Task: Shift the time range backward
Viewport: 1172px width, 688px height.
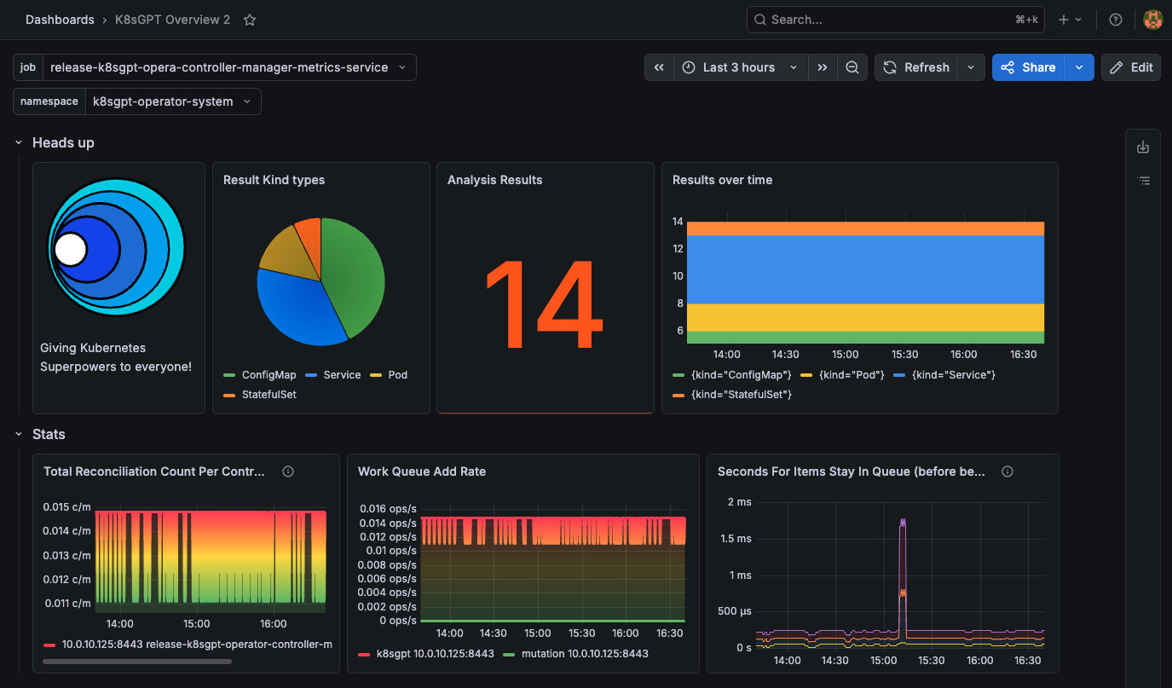Action: (x=659, y=67)
